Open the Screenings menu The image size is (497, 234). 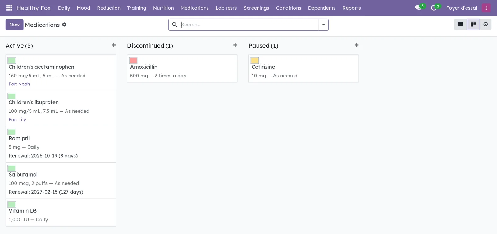256,8
